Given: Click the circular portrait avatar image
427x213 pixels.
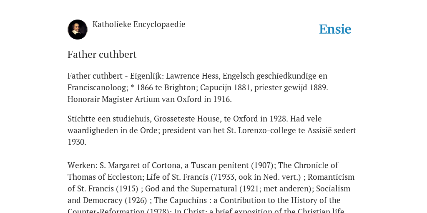Looking at the screenshot, I should [78, 30].
